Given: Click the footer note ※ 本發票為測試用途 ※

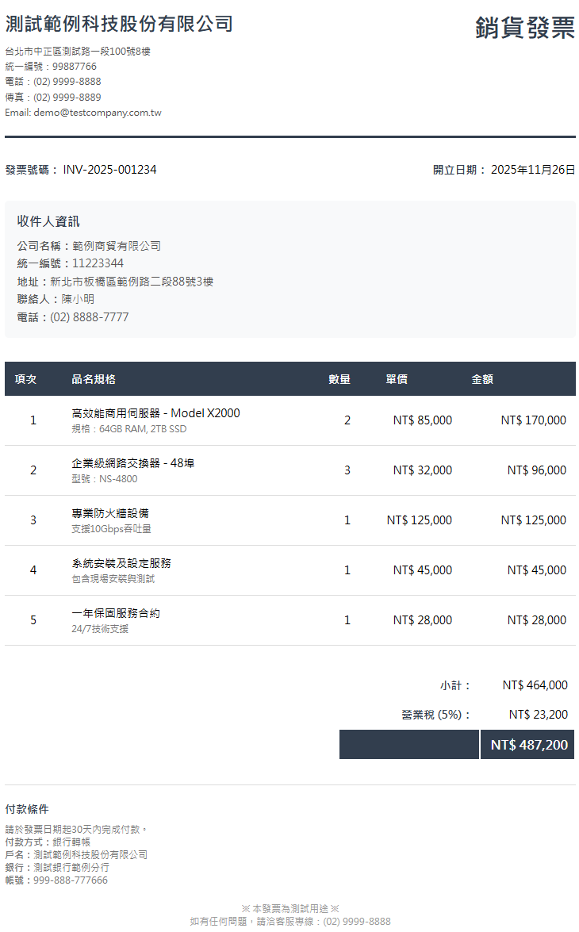Looking at the screenshot, I should (x=290, y=909).
